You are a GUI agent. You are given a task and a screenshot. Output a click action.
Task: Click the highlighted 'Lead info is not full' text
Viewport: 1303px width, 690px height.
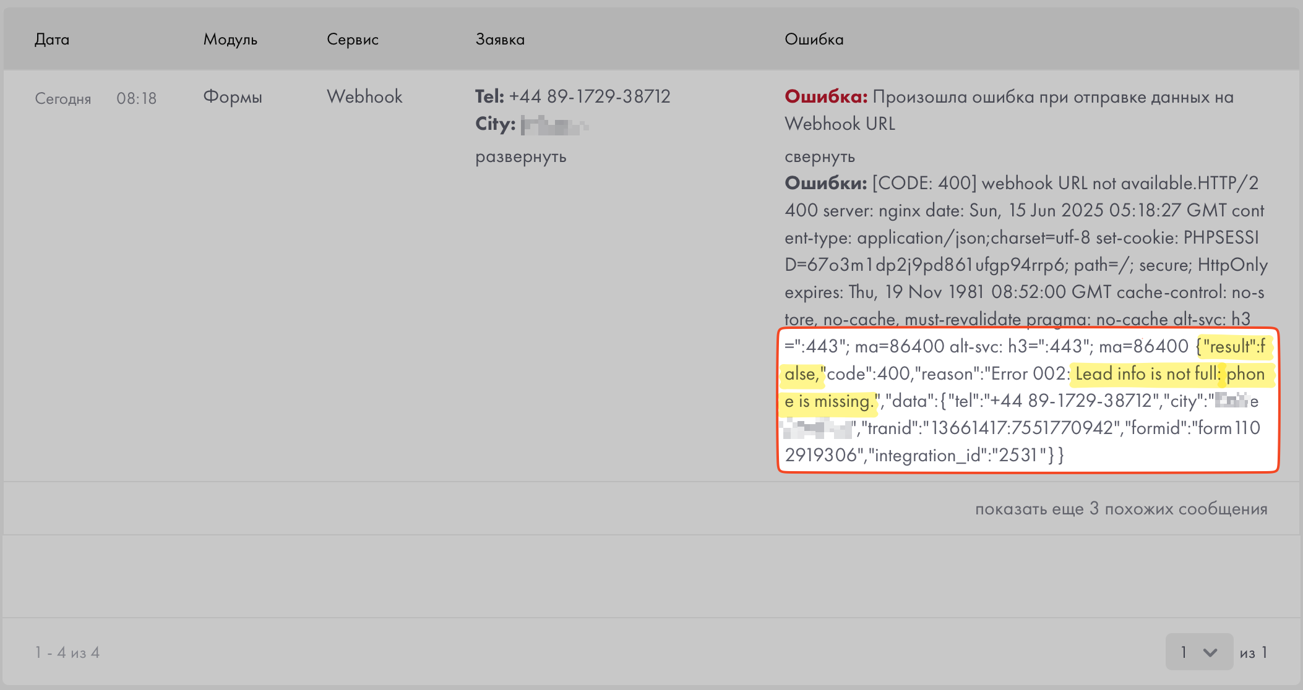click(x=1146, y=373)
